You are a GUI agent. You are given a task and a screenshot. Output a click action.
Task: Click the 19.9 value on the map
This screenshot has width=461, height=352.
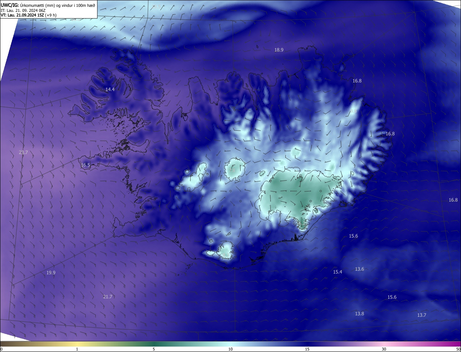(51, 273)
